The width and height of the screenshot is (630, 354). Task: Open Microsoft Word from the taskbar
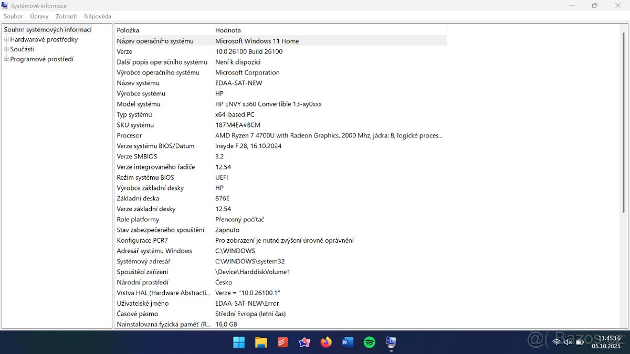(x=348, y=342)
